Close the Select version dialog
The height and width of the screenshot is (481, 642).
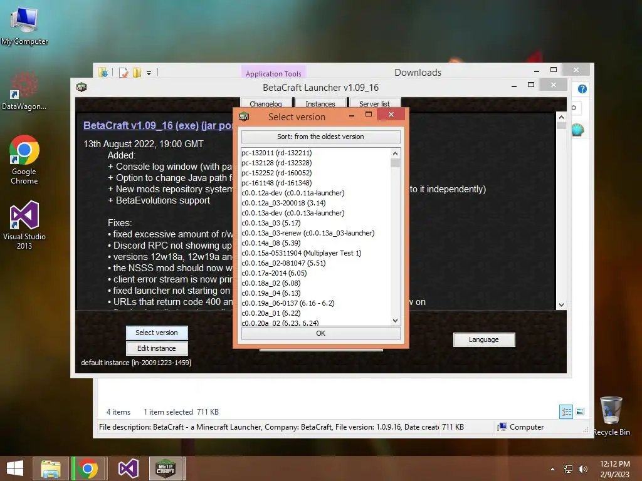391,115
